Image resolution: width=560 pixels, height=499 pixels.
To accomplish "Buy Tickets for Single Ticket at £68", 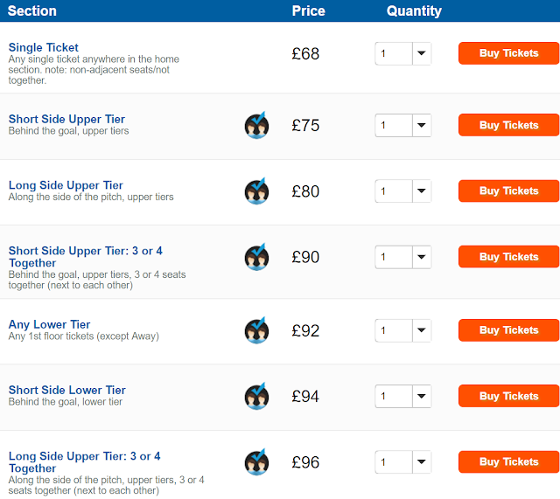I will pos(508,53).
